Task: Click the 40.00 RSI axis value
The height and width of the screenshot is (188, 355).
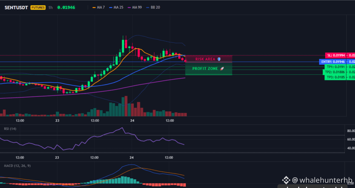Action: 350,148
